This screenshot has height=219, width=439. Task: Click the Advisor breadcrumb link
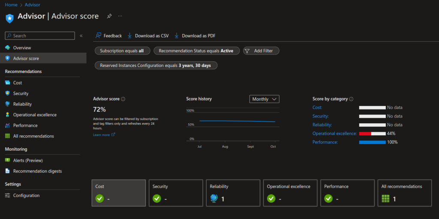(32, 5)
